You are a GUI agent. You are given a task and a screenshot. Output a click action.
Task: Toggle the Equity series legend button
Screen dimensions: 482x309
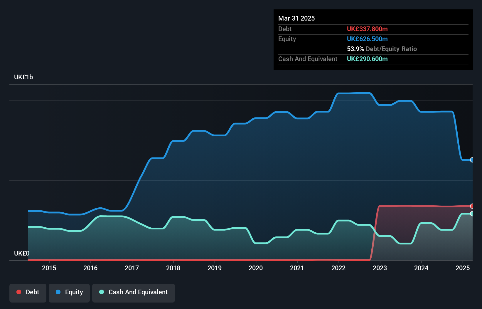point(69,293)
